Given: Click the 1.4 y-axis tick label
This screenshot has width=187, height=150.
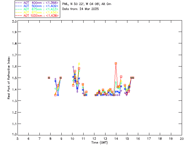Looking at the screenshot, I should pos(14,89).
